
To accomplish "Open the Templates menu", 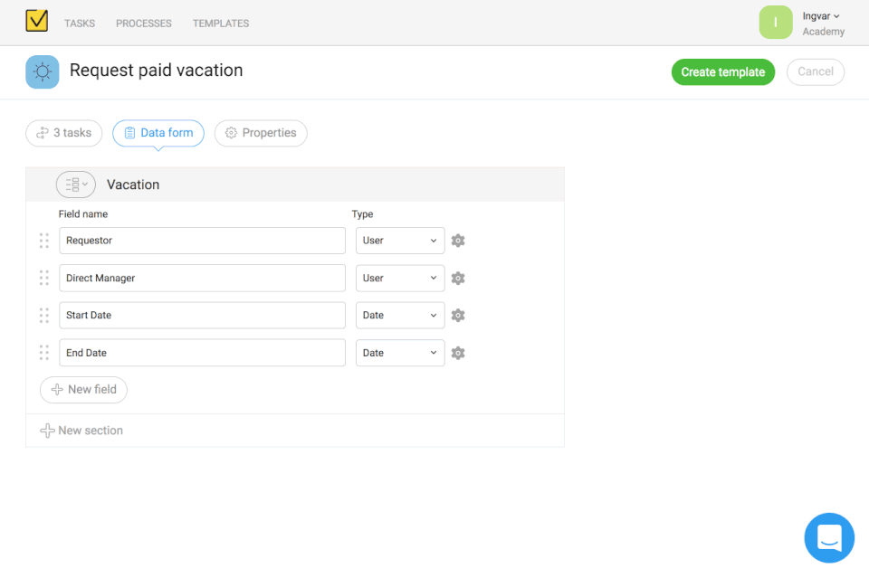I will point(221,24).
